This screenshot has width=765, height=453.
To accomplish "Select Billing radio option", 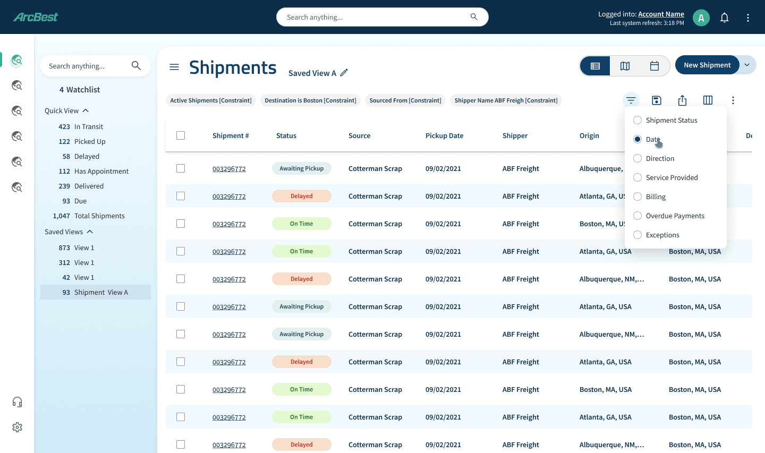I will pos(637,196).
